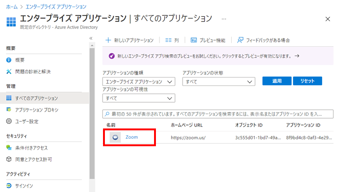This screenshot has width=339, height=192.
Task: Click the プレビュー機能 icon
Action: (194, 40)
